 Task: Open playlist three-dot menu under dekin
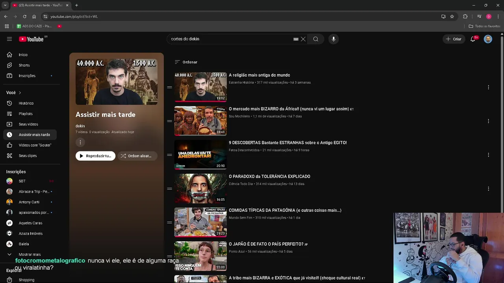tap(80, 142)
